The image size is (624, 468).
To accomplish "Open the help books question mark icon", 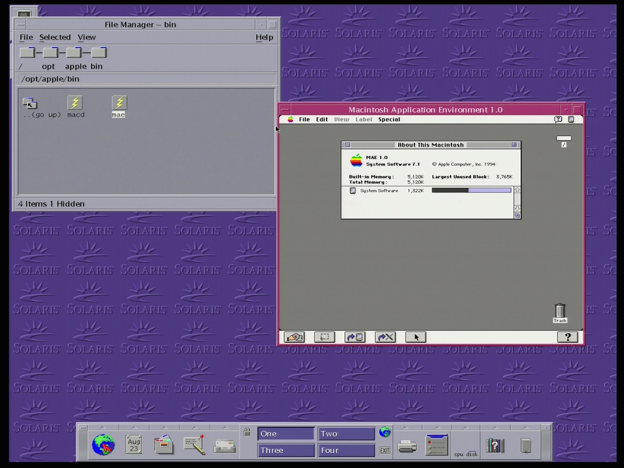I will point(495,445).
